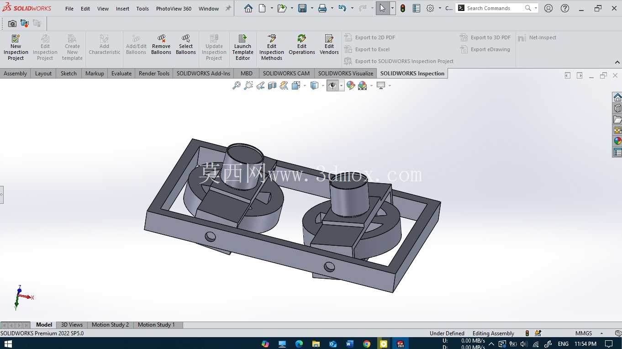Open the Design Library pane icon

point(617,108)
